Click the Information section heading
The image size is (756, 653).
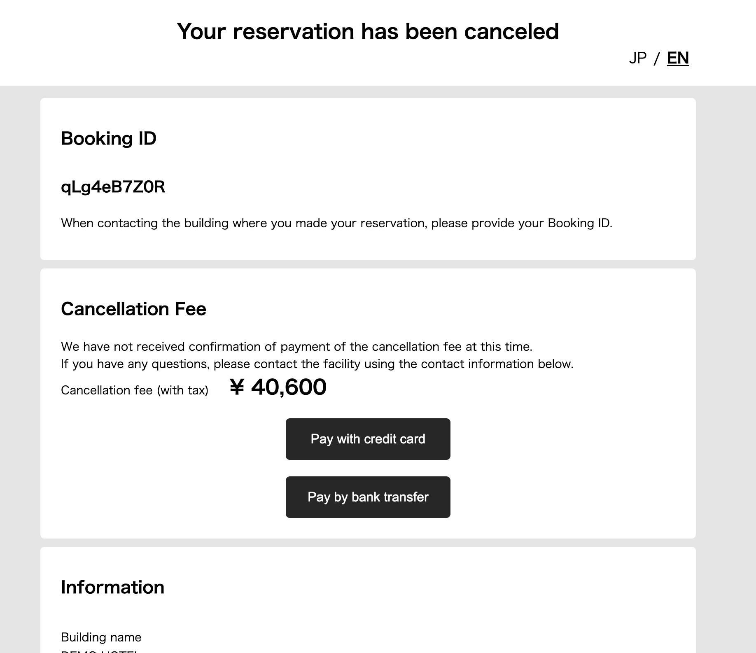[112, 587]
